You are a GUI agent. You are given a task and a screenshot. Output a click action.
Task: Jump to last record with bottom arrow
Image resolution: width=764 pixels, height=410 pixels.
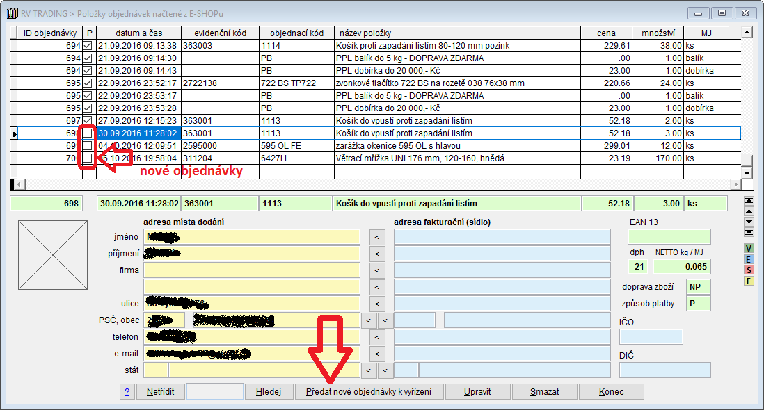coord(749,232)
